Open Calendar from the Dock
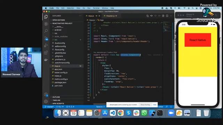This screenshot has width=223, height=125. point(74,113)
